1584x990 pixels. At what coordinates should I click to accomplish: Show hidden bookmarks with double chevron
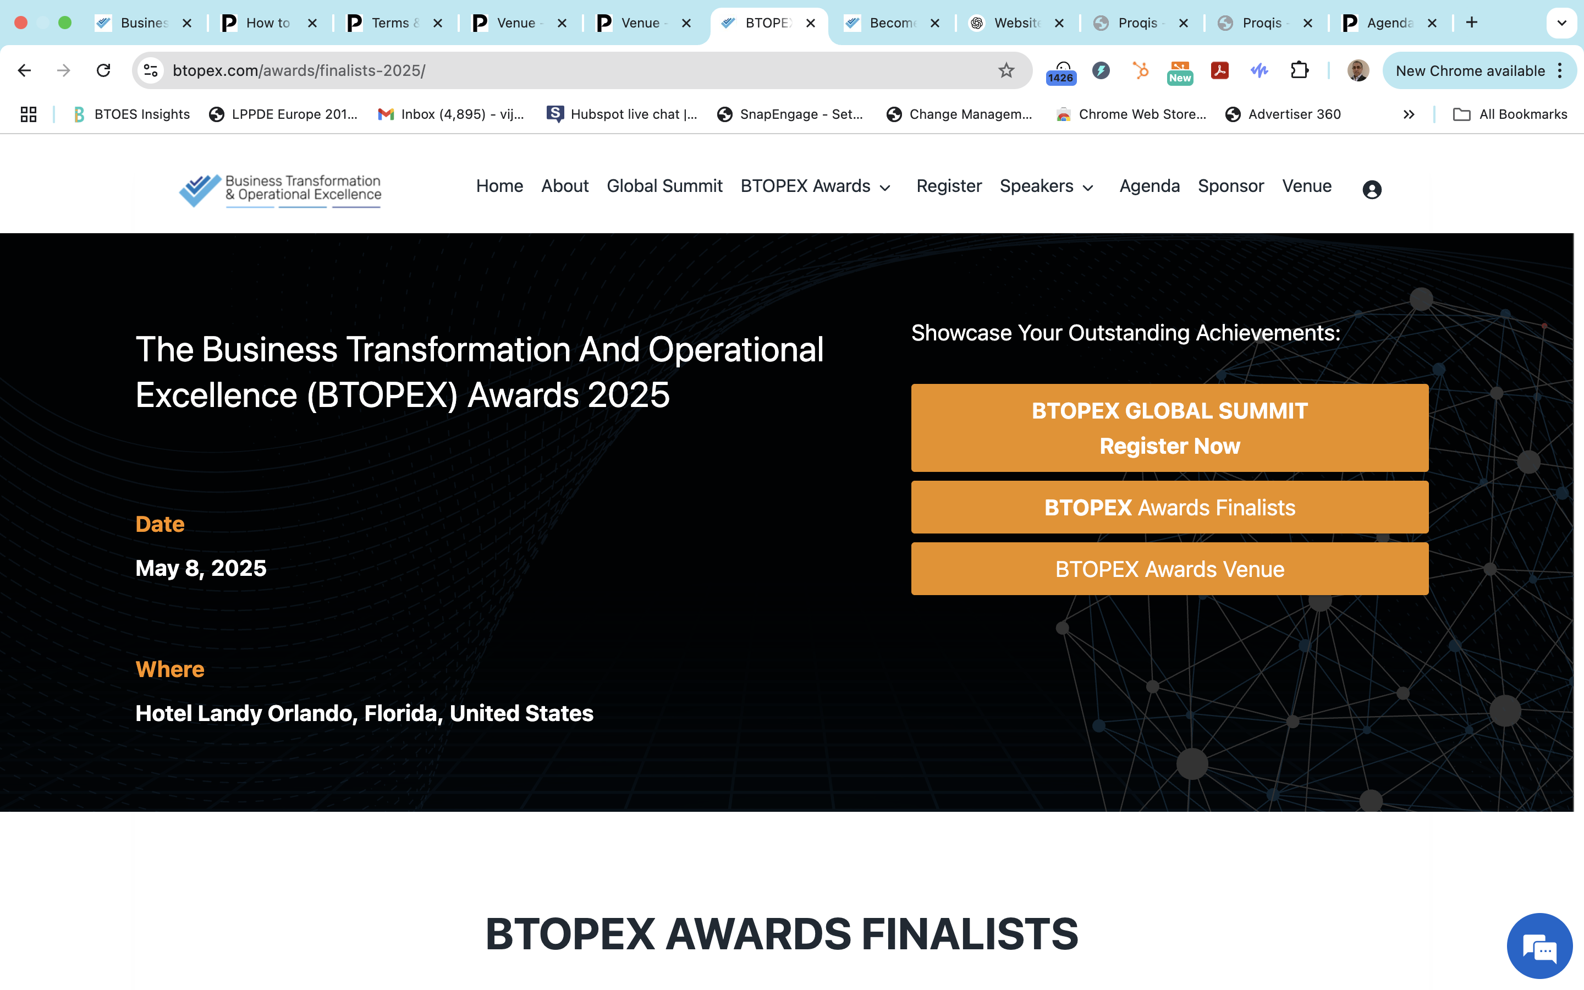(1409, 114)
